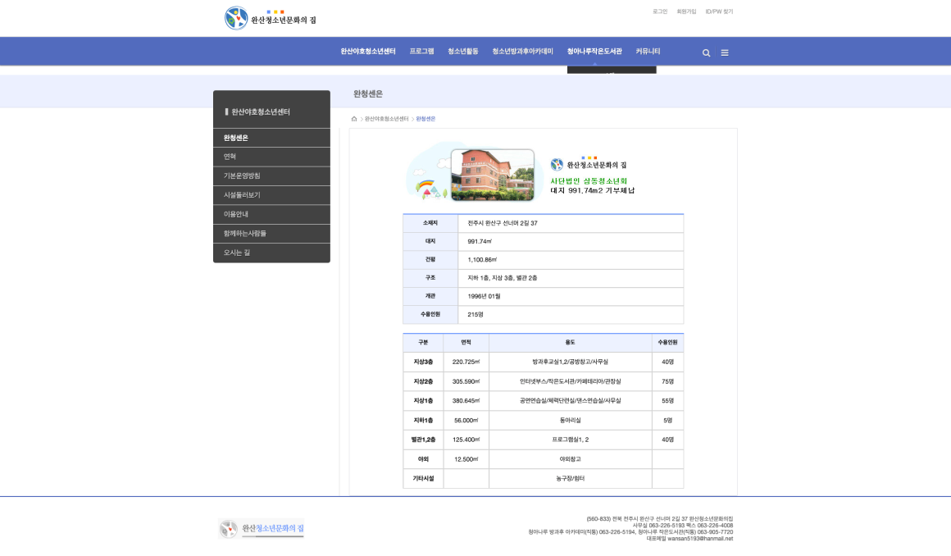This screenshot has width=951, height=556.
Task: Click the 수용인원 column header
Action: [x=668, y=342]
